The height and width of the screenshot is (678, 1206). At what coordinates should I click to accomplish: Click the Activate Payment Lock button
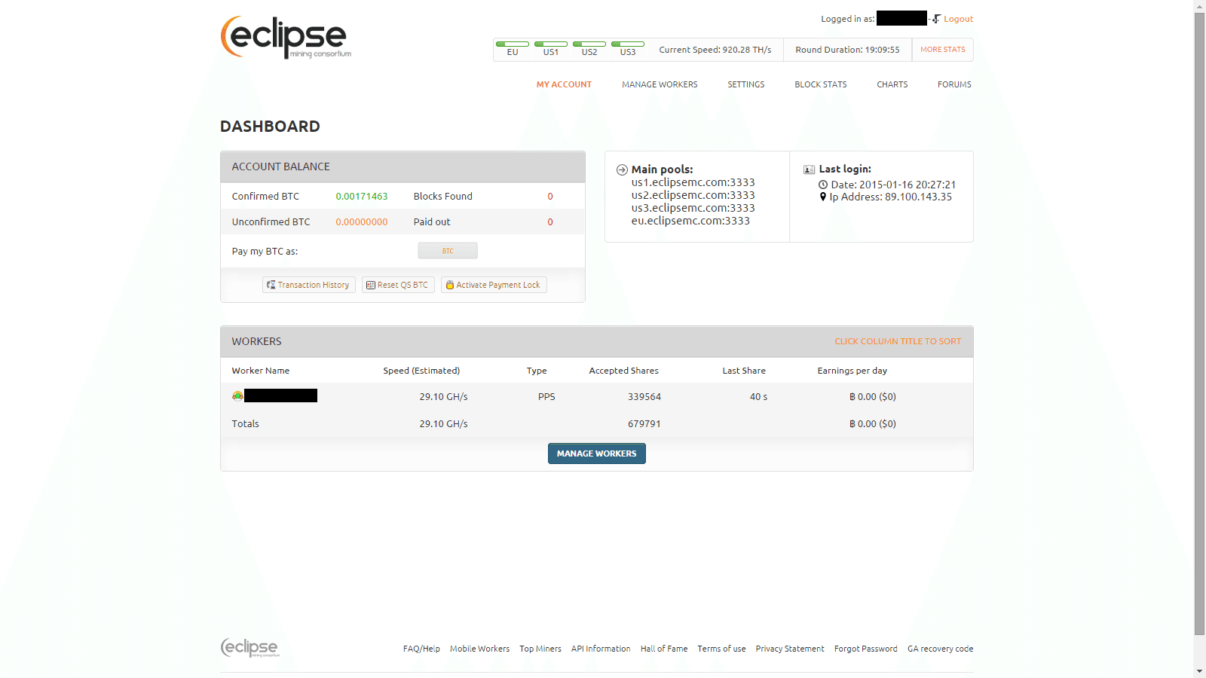(x=494, y=285)
